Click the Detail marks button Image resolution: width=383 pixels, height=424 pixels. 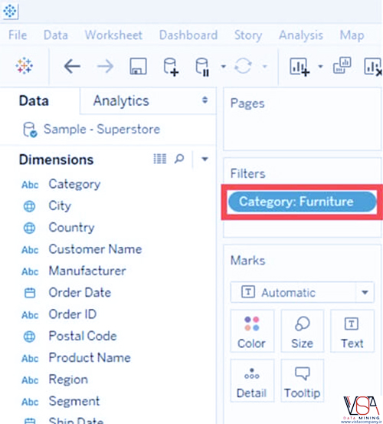click(252, 381)
